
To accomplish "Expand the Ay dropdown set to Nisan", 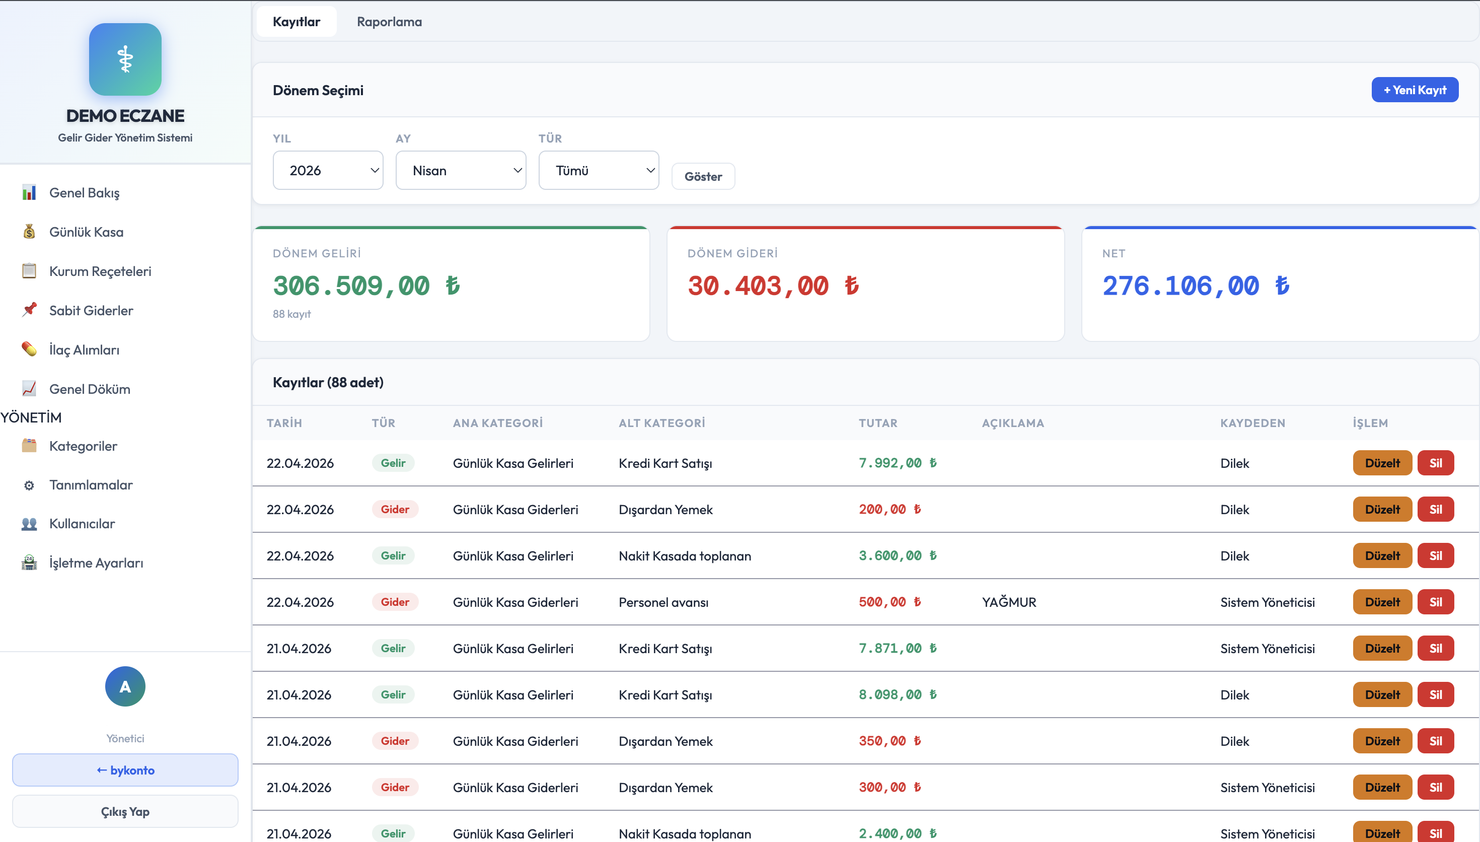I will 461,171.
